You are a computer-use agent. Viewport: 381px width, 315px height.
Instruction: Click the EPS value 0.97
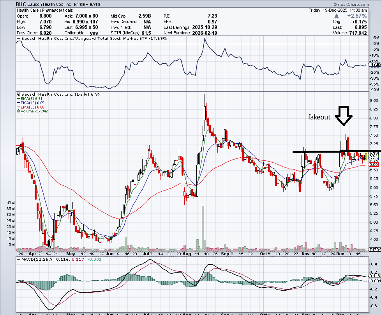coord(212,22)
